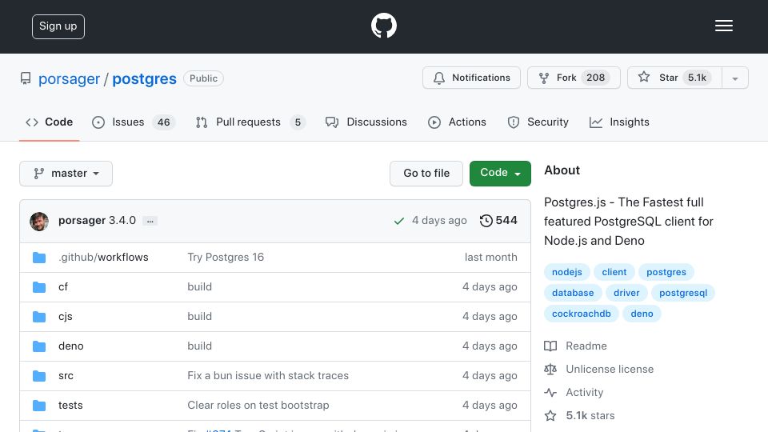Click the folder icon for .github/workflows
Image resolution: width=768 pixels, height=432 pixels.
click(x=39, y=258)
